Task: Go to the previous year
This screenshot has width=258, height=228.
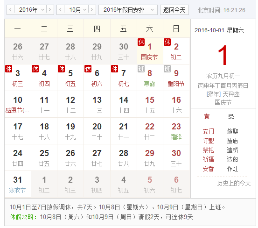Action: (x=10, y=10)
